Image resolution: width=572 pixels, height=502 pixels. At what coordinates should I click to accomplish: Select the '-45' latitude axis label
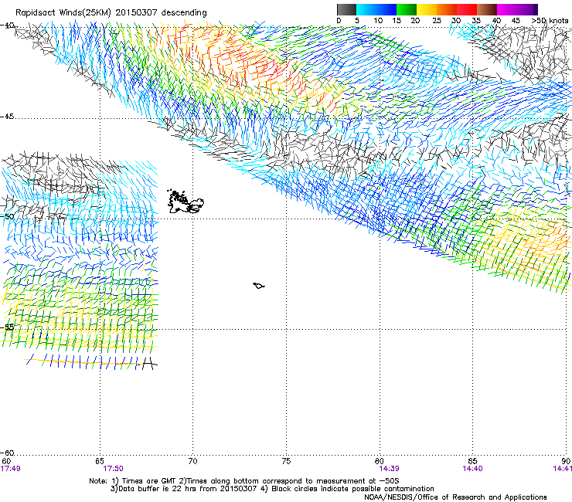click(x=7, y=117)
